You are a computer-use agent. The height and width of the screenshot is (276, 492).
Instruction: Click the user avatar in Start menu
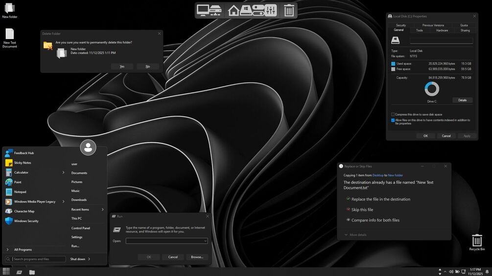pyautogui.click(x=88, y=148)
